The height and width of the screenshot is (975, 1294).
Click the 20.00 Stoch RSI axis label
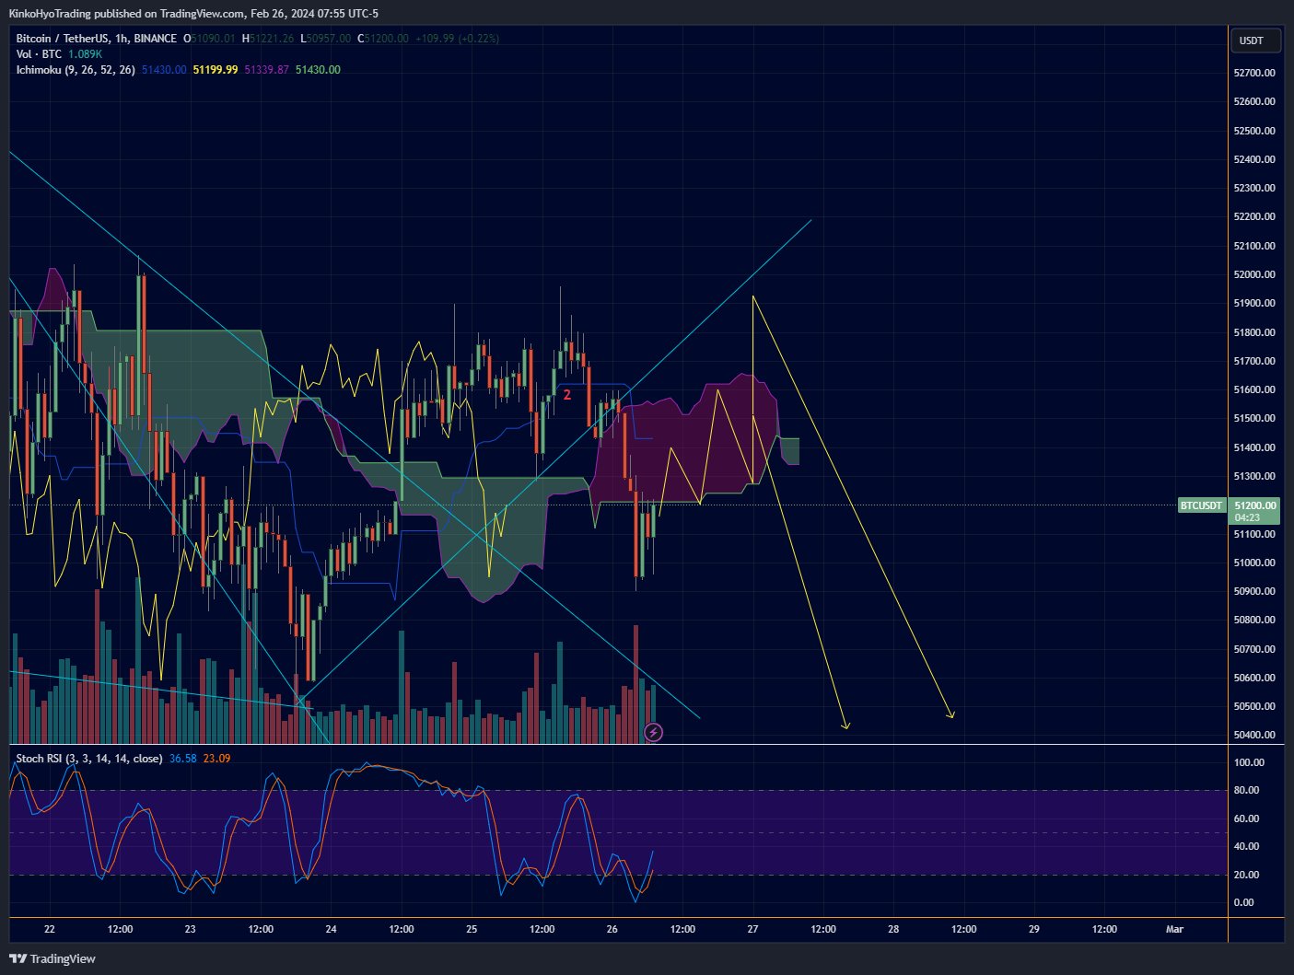pyautogui.click(x=1246, y=875)
